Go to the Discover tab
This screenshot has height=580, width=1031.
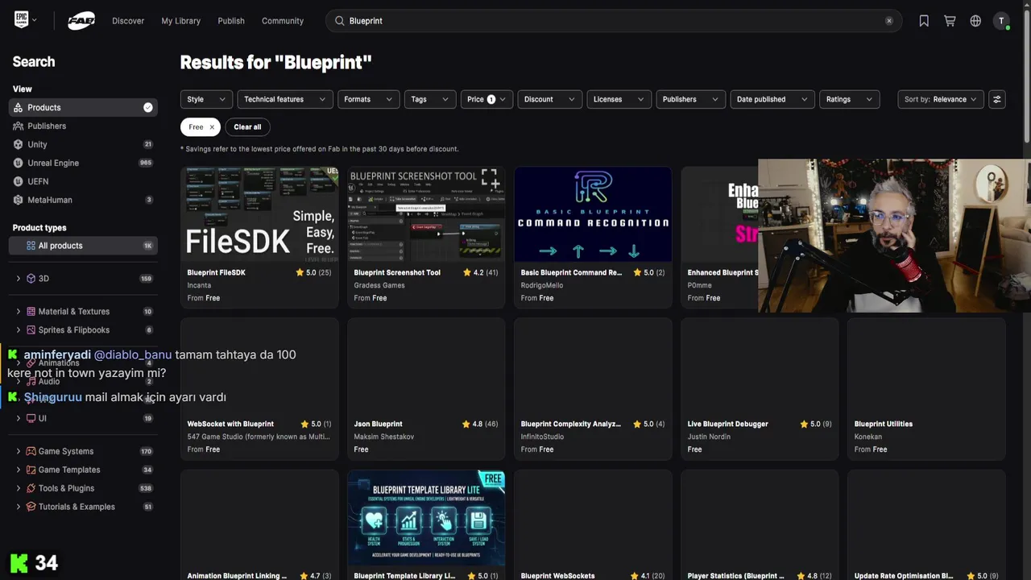(x=128, y=21)
